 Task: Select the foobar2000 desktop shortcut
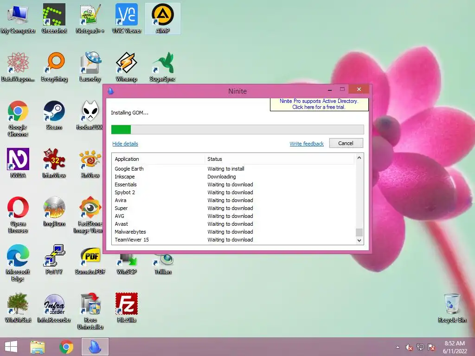pos(90,115)
